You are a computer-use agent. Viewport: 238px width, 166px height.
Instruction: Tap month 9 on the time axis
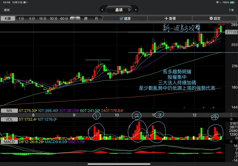[x=74, y=115]
